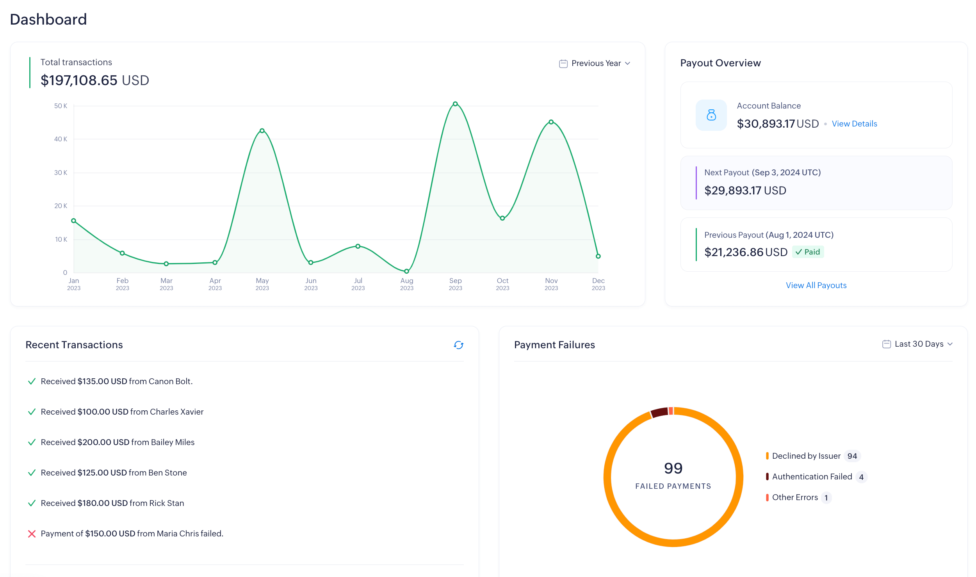976x577 pixels.
Task: Click the account balance money bag icon
Action: (711, 115)
